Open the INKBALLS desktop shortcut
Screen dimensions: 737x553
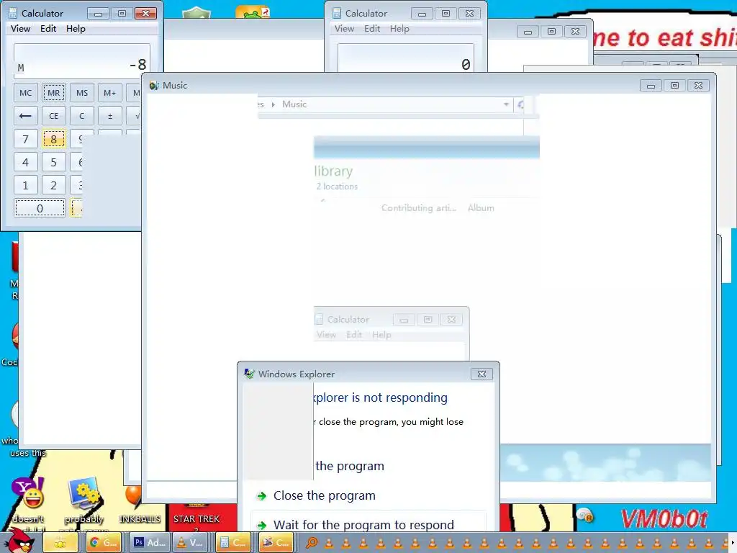(x=140, y=505)
